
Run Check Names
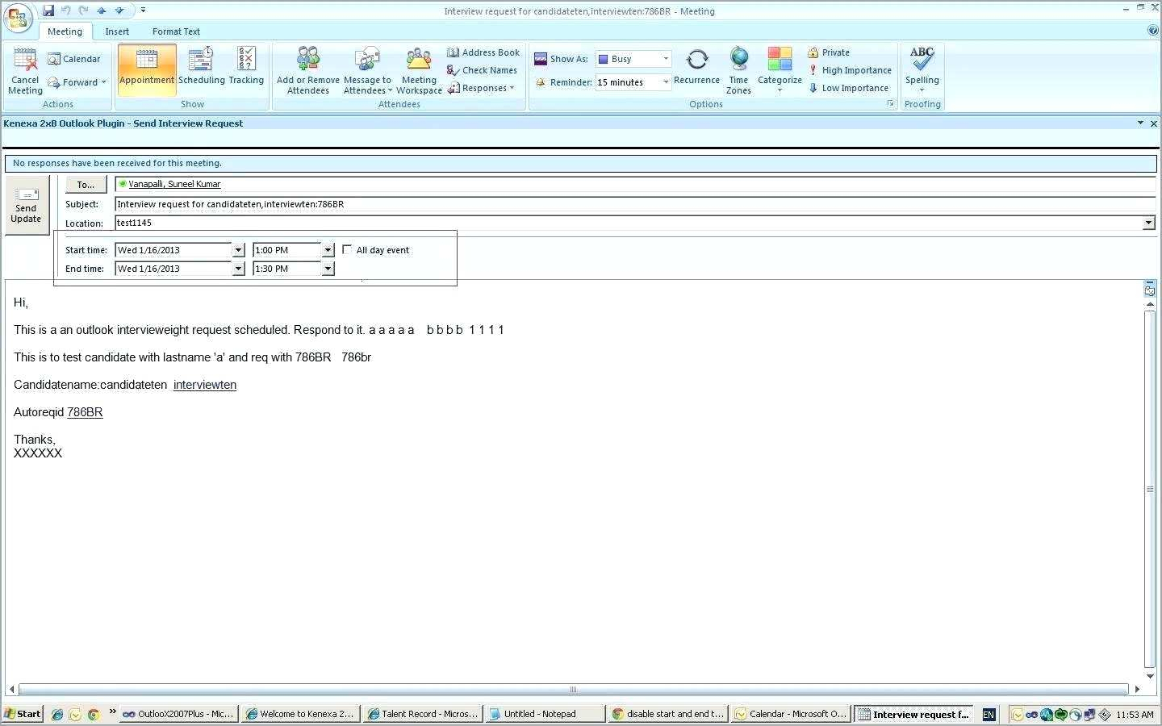482,70
